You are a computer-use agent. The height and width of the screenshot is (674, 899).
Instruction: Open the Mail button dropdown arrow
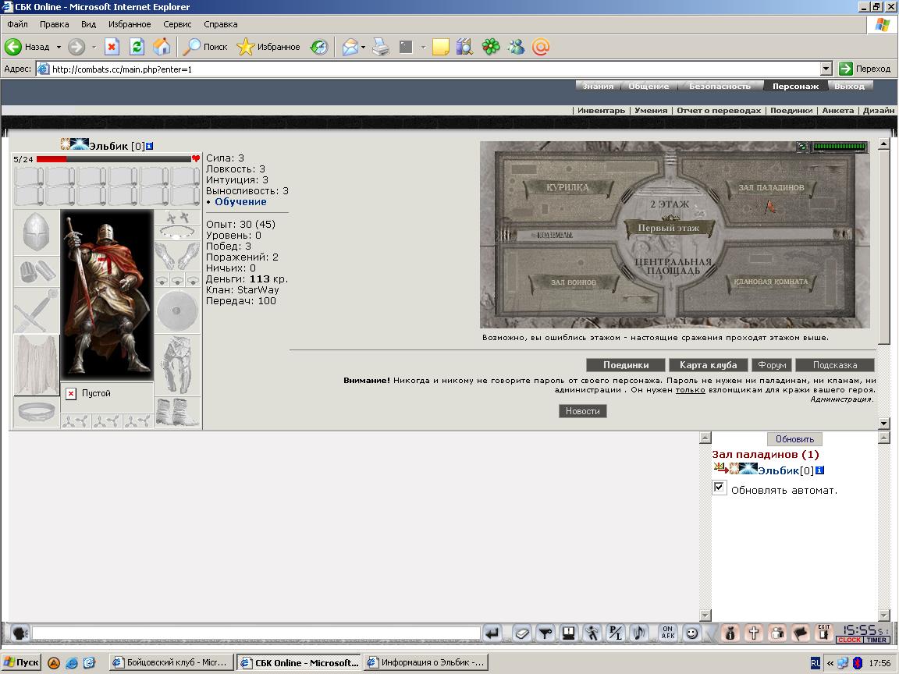click(363, 47)
